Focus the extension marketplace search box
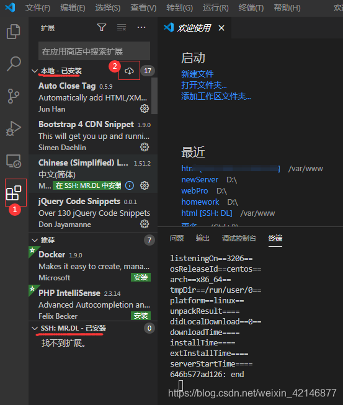The height and width of the screenshot is (405, 343). click(x=94, y=51)
